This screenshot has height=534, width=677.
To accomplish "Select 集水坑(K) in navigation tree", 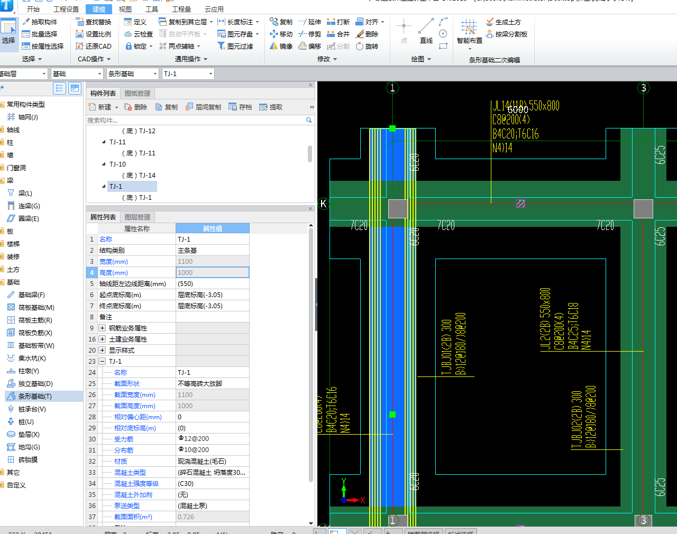I will point(32,358).
